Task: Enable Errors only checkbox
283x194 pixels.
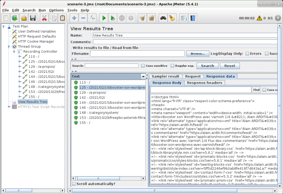Action: (x=247, y=54)
